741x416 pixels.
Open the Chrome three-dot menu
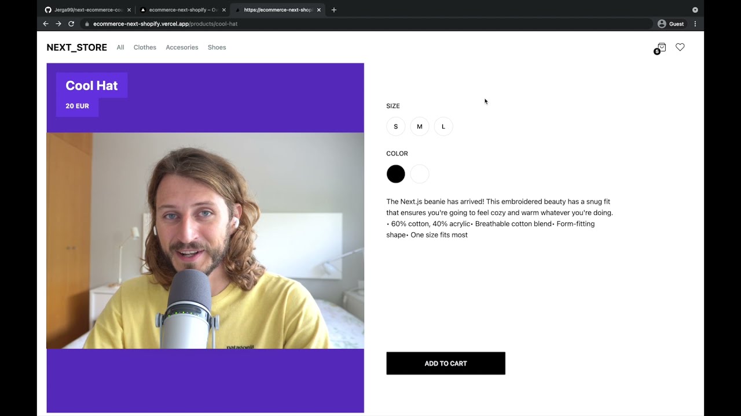pyautogui.click(x=695, y=24)
